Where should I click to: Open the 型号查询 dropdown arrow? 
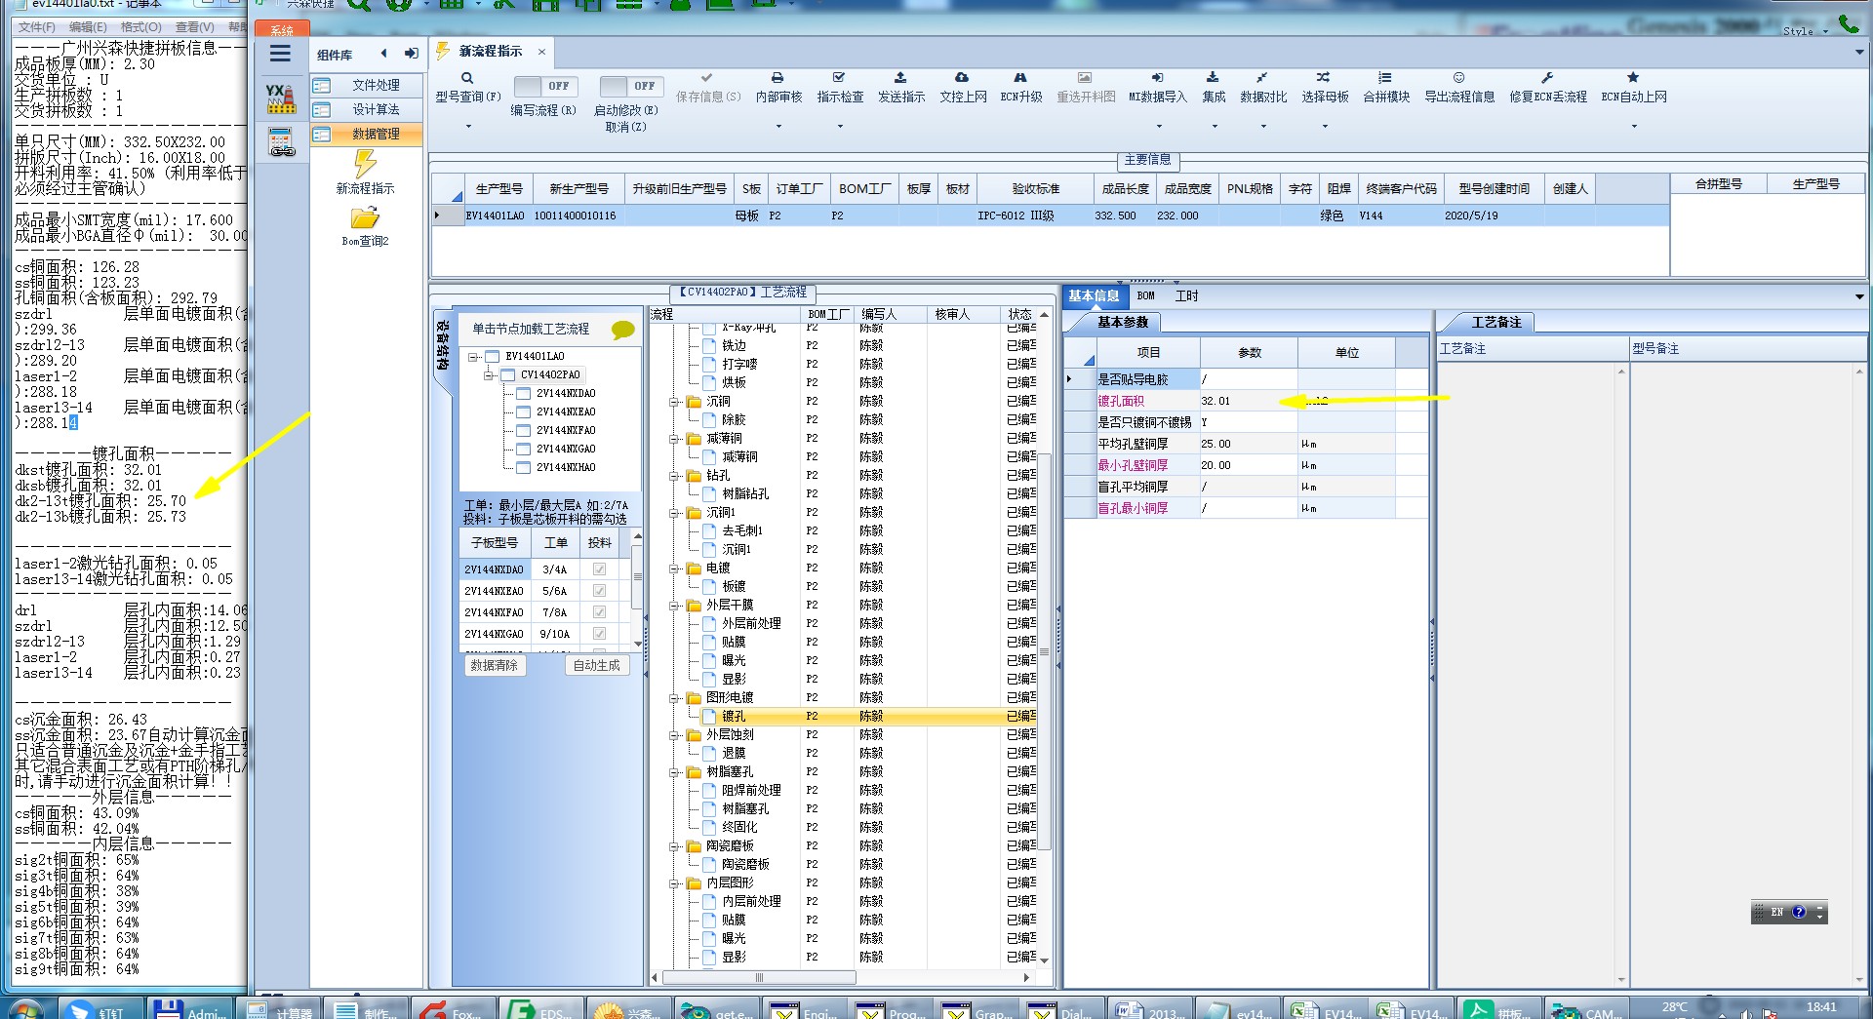pos(468,126)
